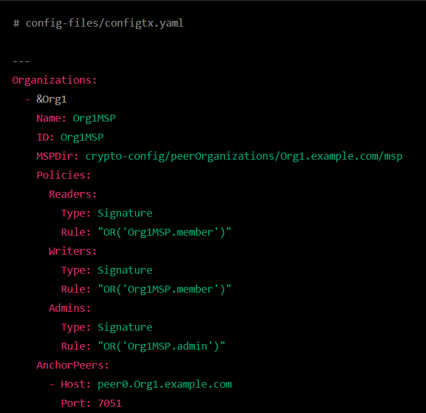Click the MSPDir key

pyautogui.click(x=57, y=156)
